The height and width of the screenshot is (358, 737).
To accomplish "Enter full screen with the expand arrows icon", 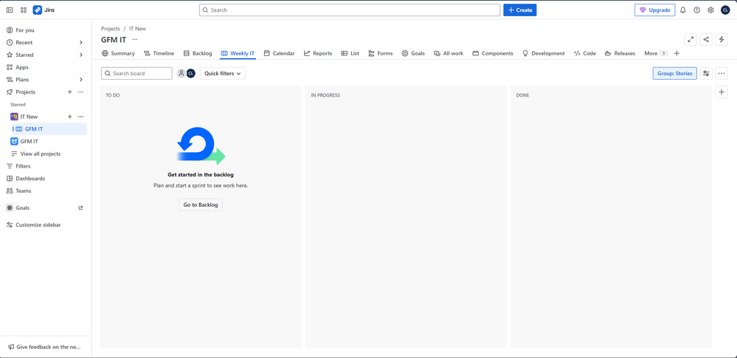I will point(691,40).
